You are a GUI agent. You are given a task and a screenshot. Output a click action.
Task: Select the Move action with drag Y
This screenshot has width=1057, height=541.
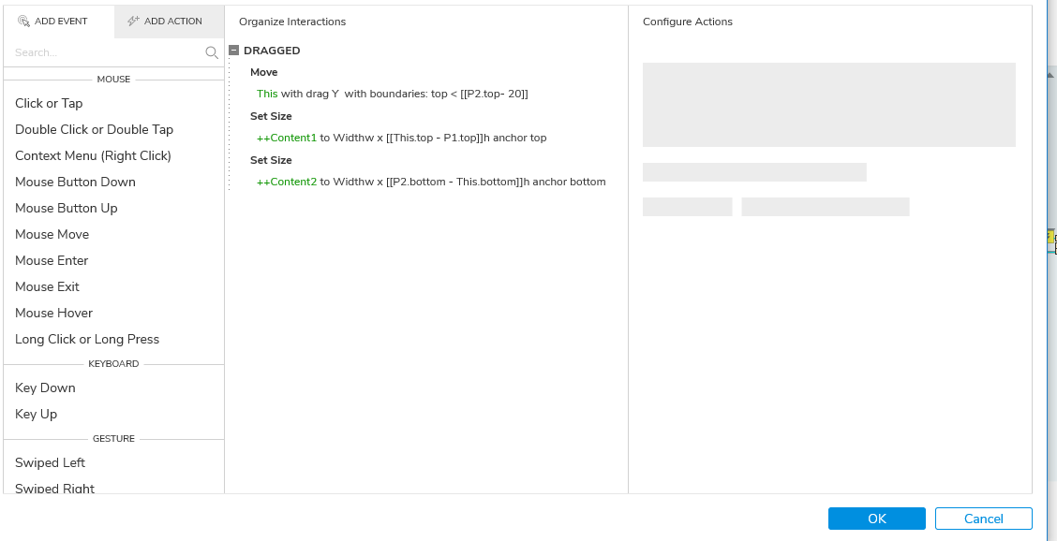(x=392, y=94)
